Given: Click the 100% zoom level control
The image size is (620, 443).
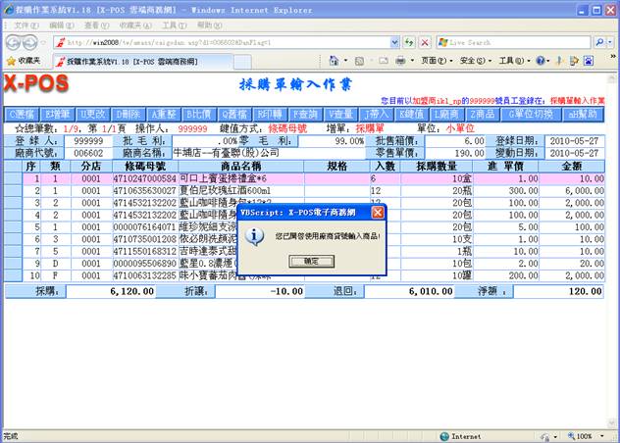Looking at the screenshot, I should pos(587,436).
